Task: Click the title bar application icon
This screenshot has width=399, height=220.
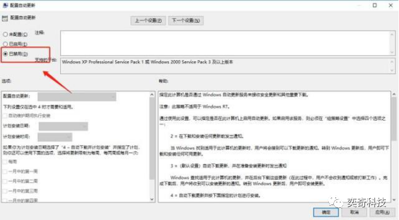Action: [x=5, y=5]
